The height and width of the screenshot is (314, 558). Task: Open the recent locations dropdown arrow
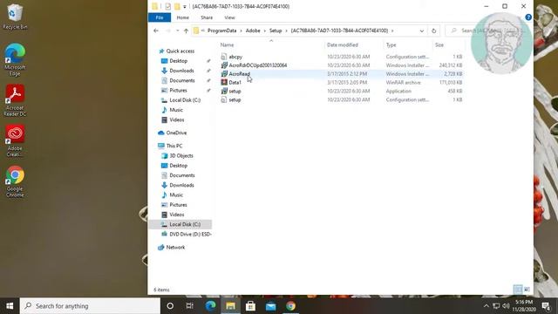coord(178,31)
